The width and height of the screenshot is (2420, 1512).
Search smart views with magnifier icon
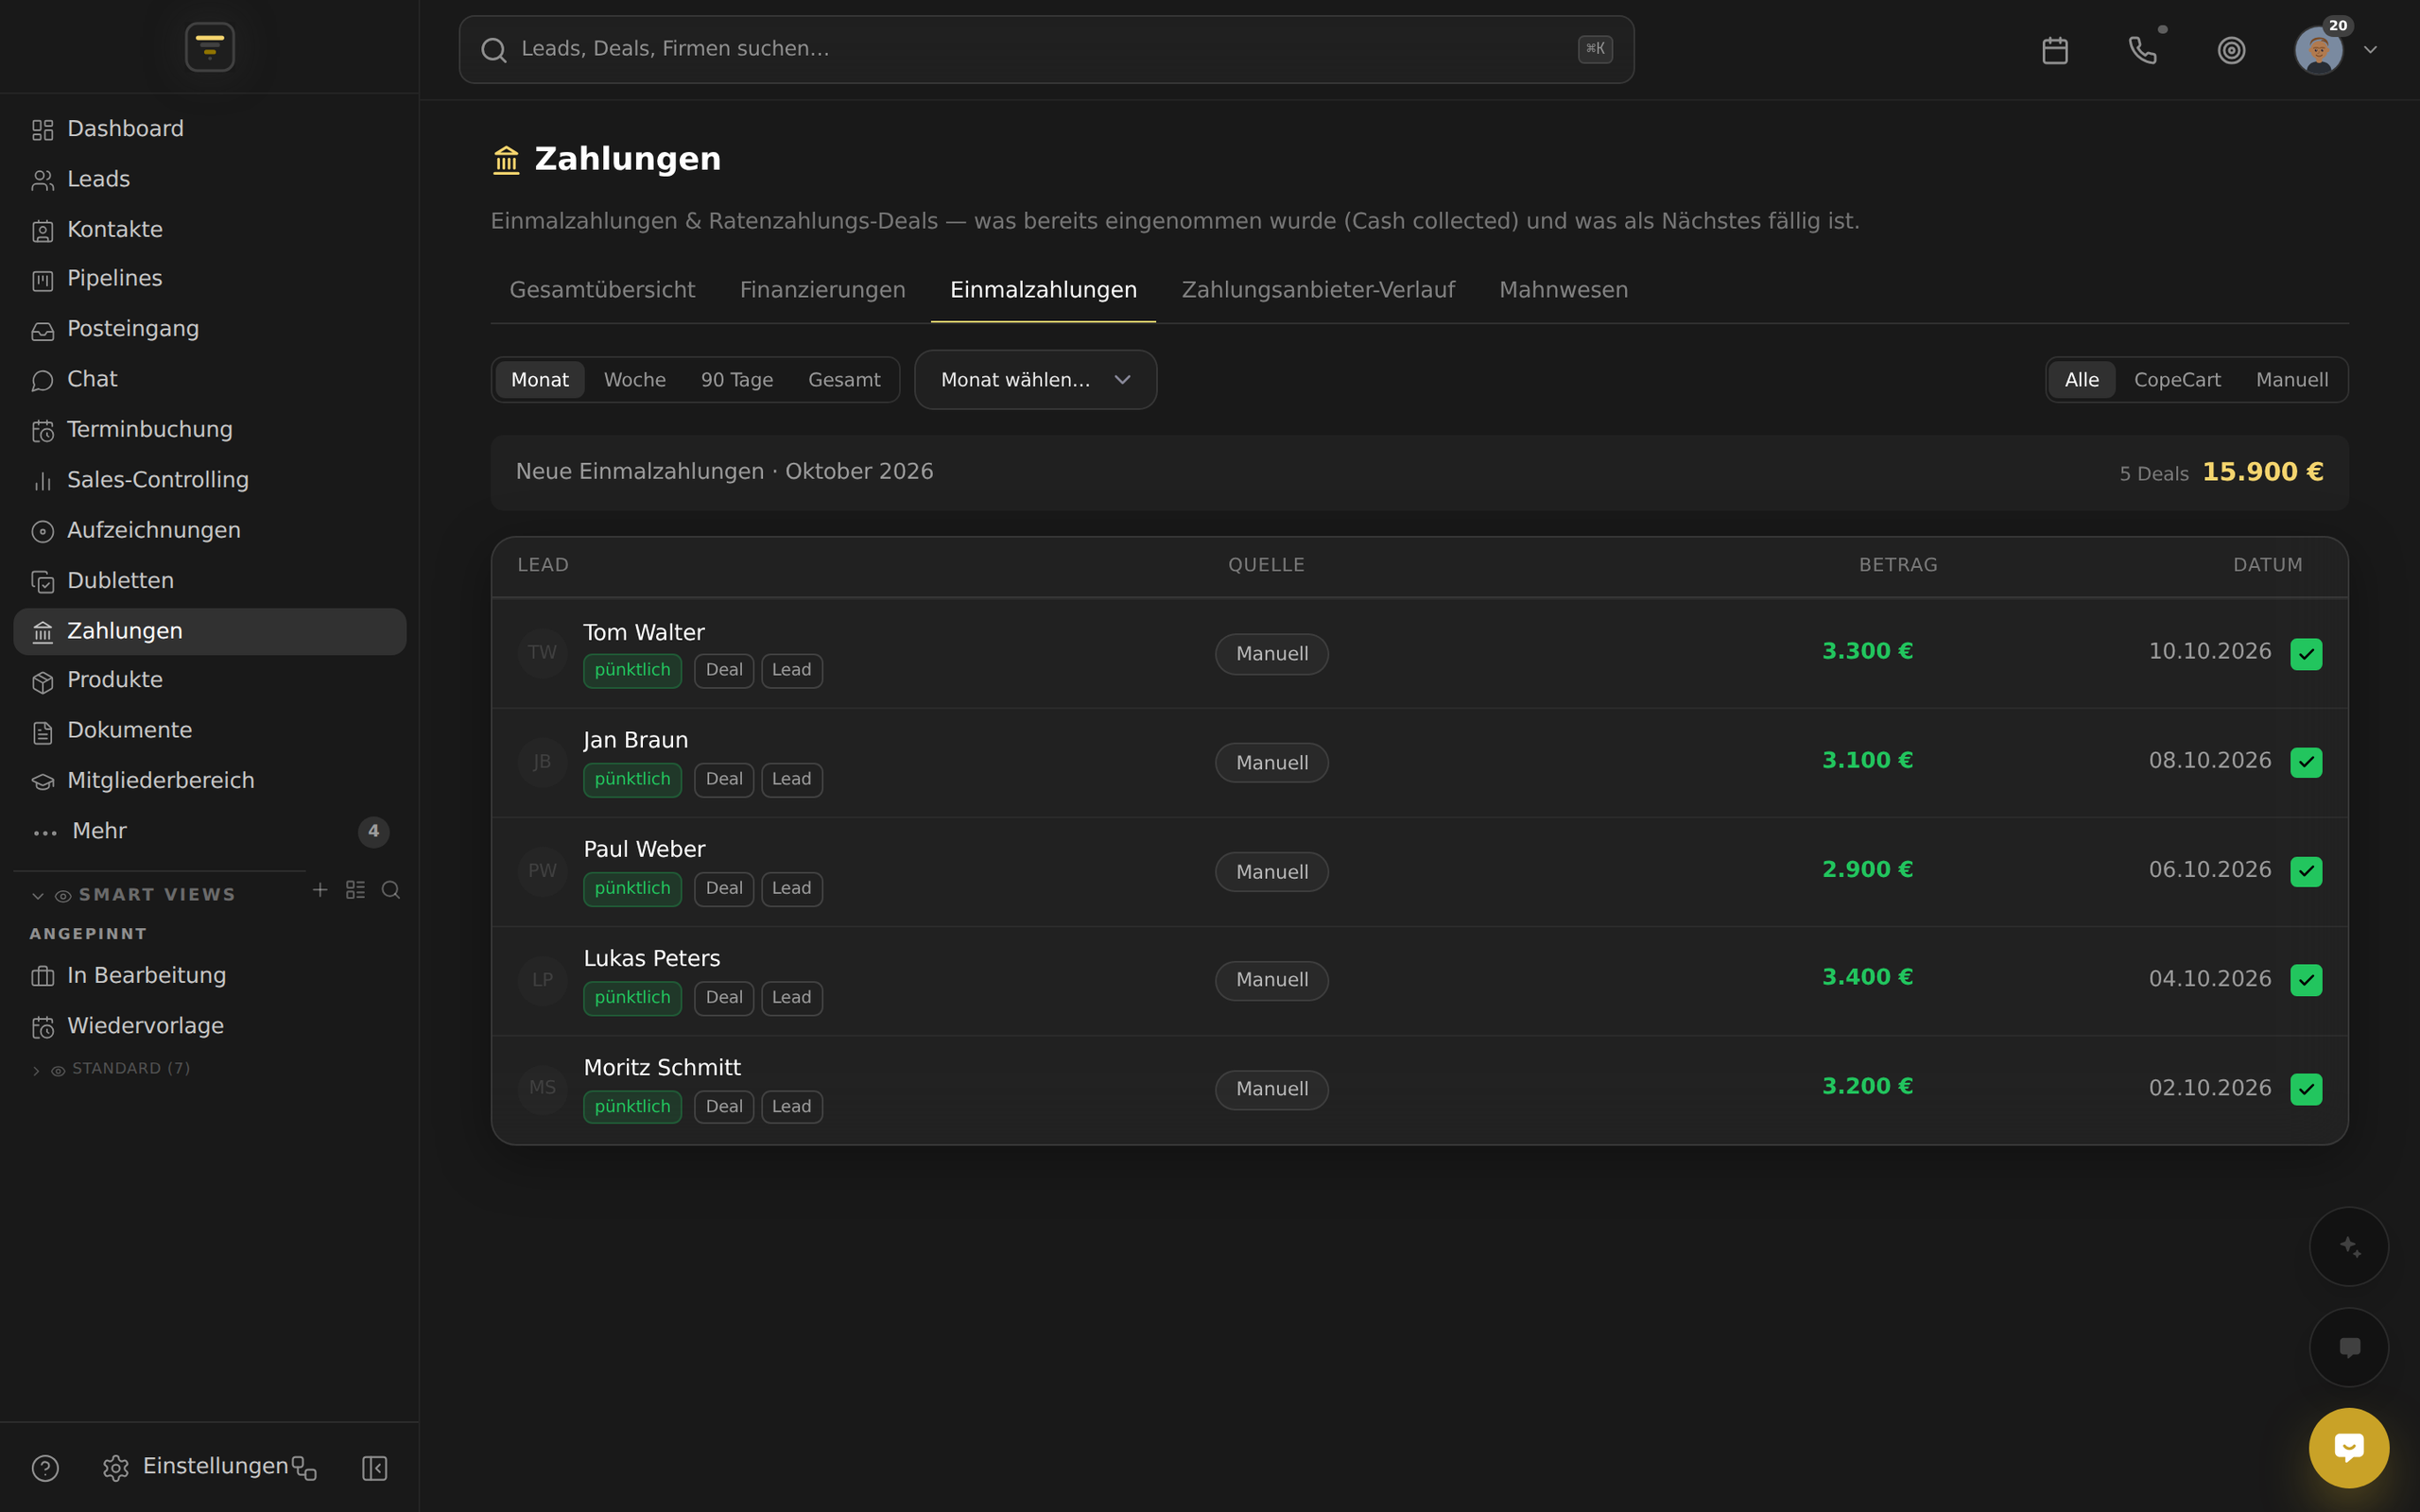click(x=391, y=889)
